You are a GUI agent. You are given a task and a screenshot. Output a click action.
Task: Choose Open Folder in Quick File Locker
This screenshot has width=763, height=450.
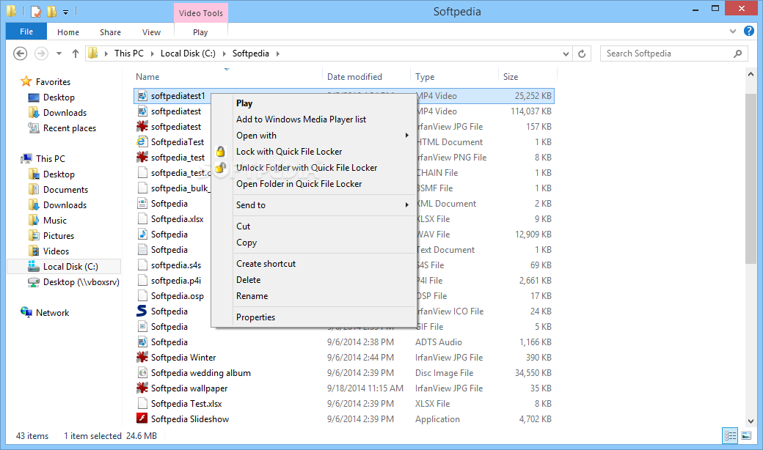(x=299, y=184)
